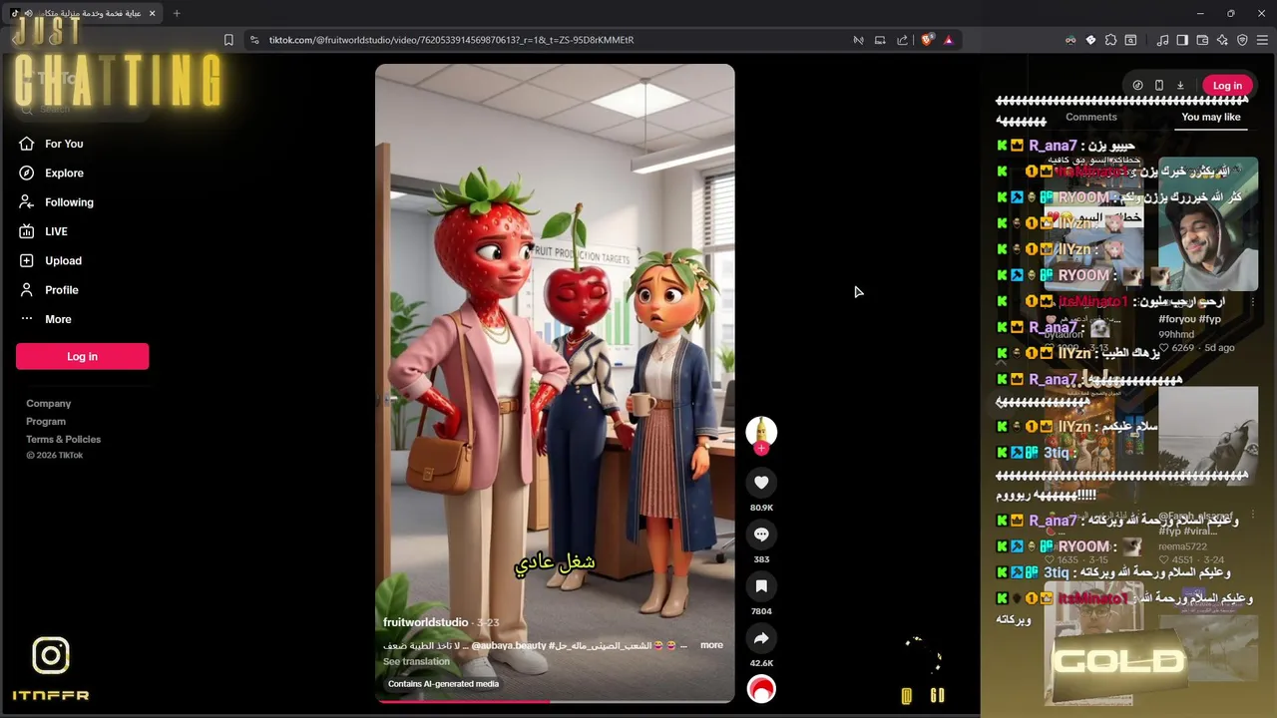The image size is (1277, 718).
Task: Click the masked-face extension icon
Action: tap(1070, 40)
